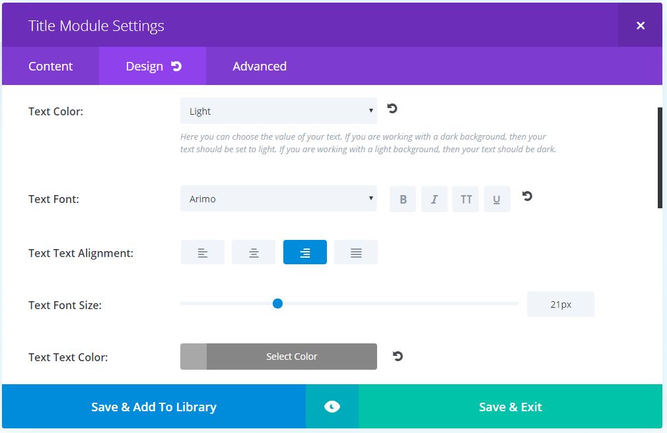Toggle uppercase TT font style
Image resolution: width=667 pixels, height=433 pixels.
[466, 199]
